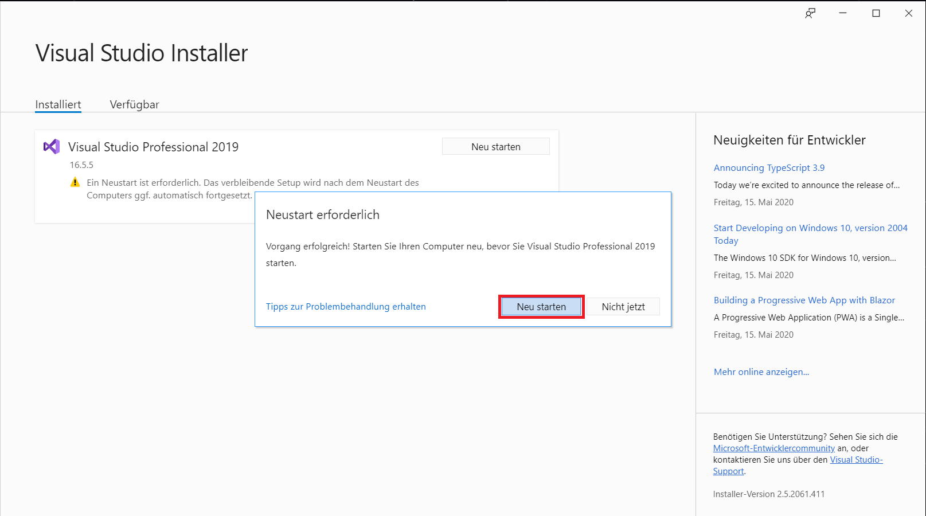Switch to the Installiert tab

click(58, 104)
